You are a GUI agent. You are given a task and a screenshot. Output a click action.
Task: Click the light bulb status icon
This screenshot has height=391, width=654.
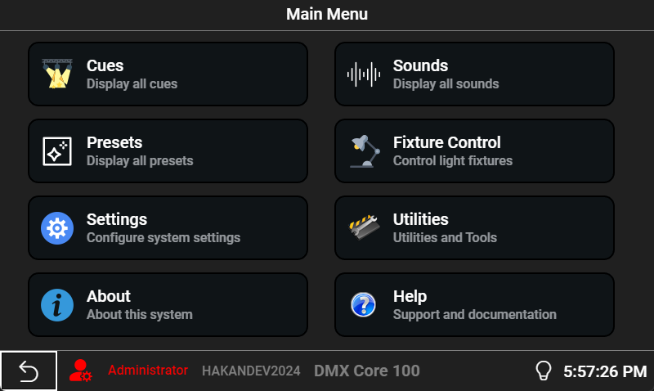[544, 371]
